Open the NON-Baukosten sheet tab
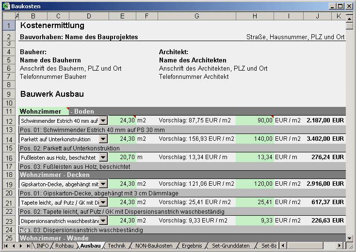Image resolution: width=356 pixels, height=252 pixels. click(x=154, y=246)
